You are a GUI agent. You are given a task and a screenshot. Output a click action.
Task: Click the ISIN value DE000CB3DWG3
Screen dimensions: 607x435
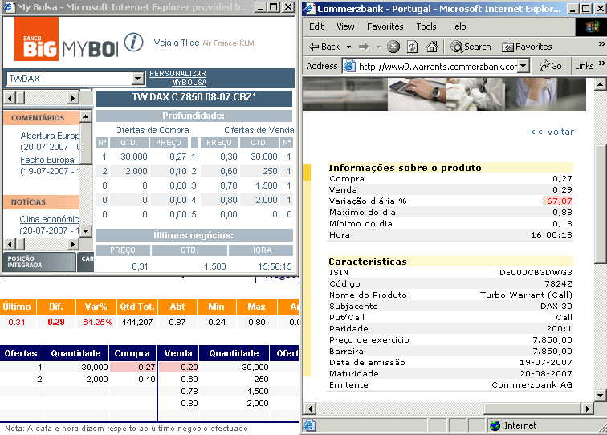[x=536, y=272]
